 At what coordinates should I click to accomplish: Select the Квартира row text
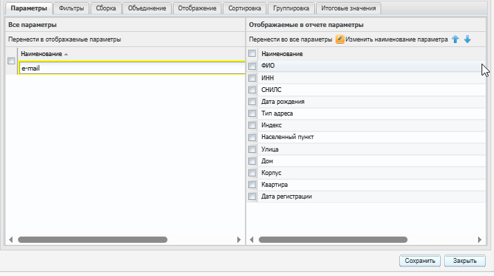pyautogui.click(x=275, y=185)
